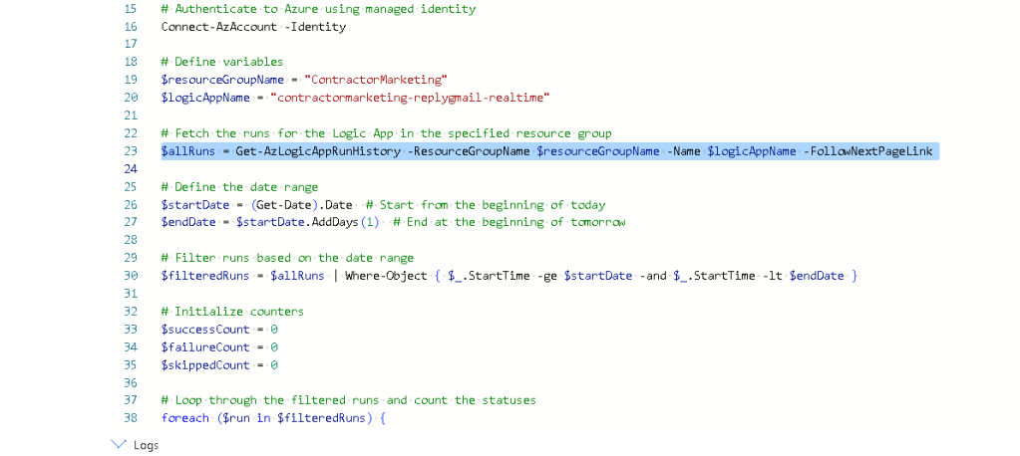Expand the Logs section chevron

click(119, 444)
